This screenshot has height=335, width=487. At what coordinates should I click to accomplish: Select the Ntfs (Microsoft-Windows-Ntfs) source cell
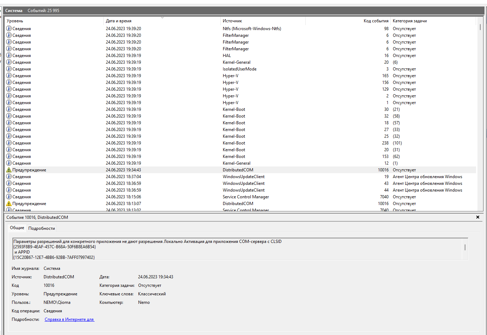click(252, 29)
